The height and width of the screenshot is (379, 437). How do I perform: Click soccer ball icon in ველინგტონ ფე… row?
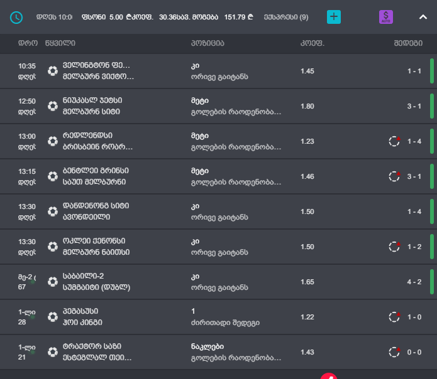coord(53,71)
